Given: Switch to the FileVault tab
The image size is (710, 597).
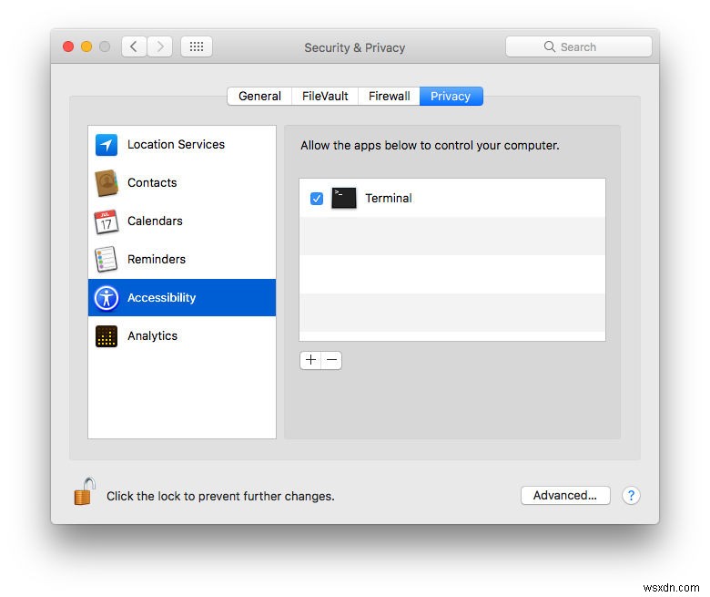Looking at the screenshot, I should (325, 96).
